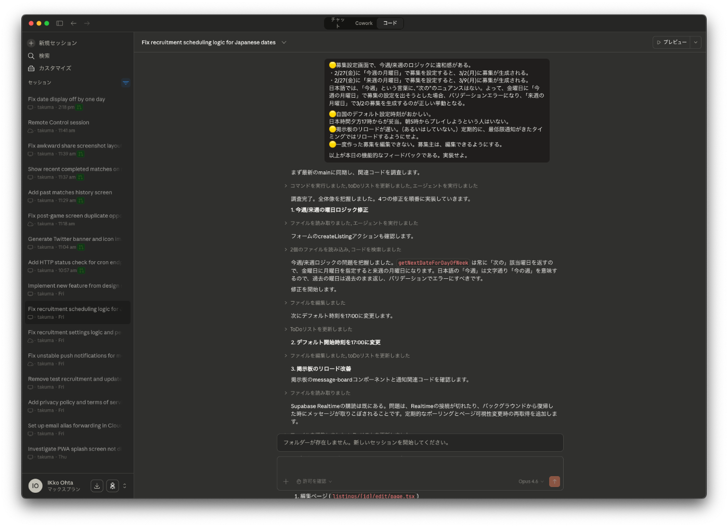Click the orange send arrow button
Screen dimensions: 728x527
click(x=554, y=481)
